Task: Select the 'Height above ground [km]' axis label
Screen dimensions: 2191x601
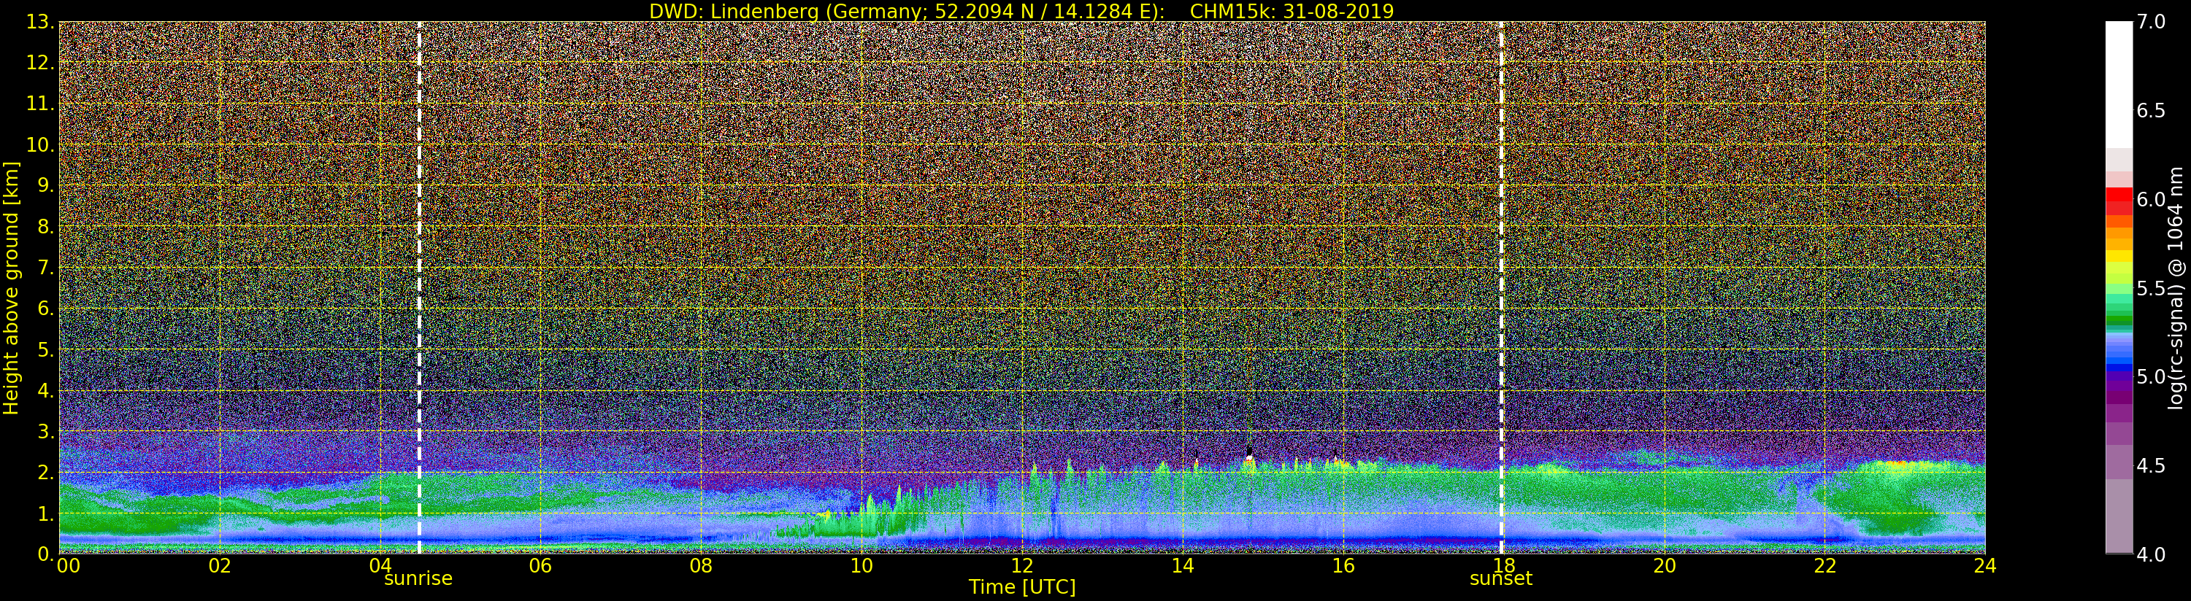Action: pyautogui.click(x=11, y=287)
